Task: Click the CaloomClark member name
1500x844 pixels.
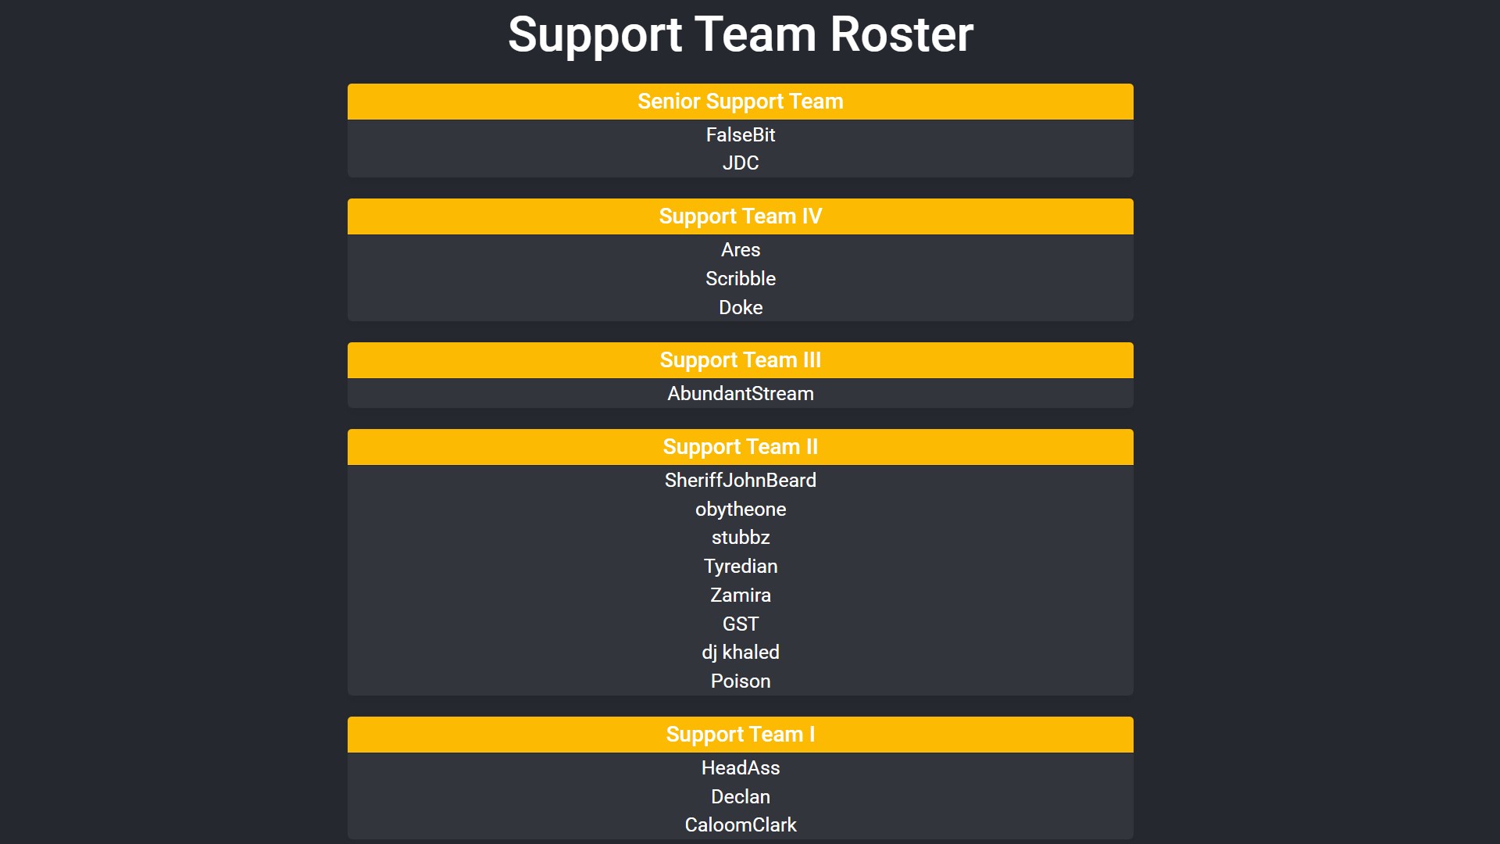Action: click(x=740, y=825)
